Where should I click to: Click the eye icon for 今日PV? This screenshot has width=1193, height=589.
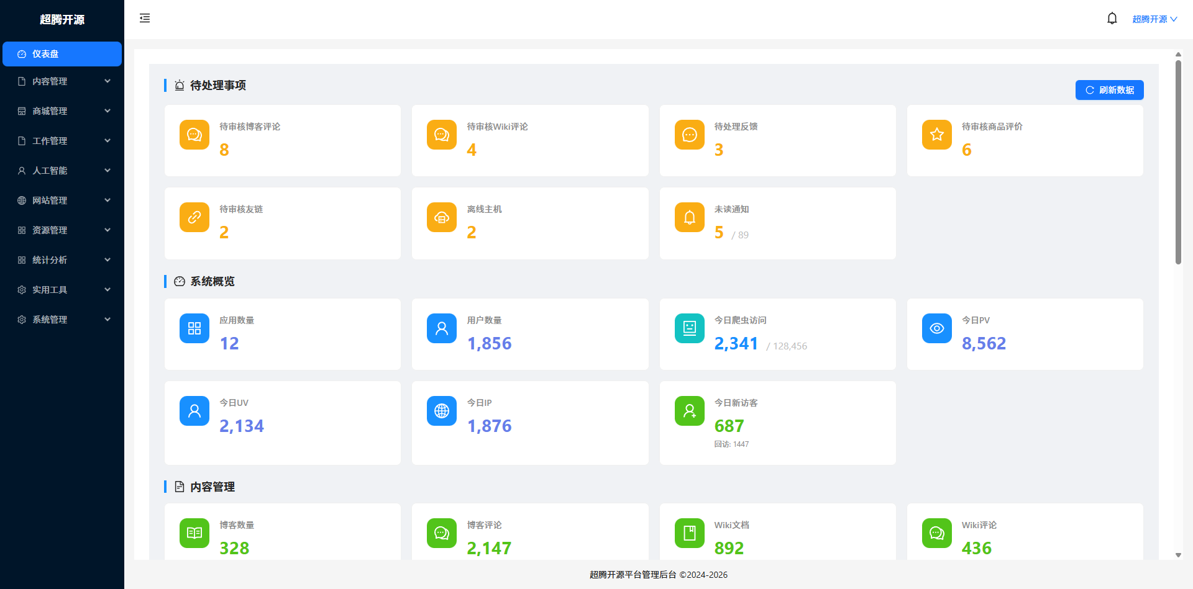click(x=936, y=328)
